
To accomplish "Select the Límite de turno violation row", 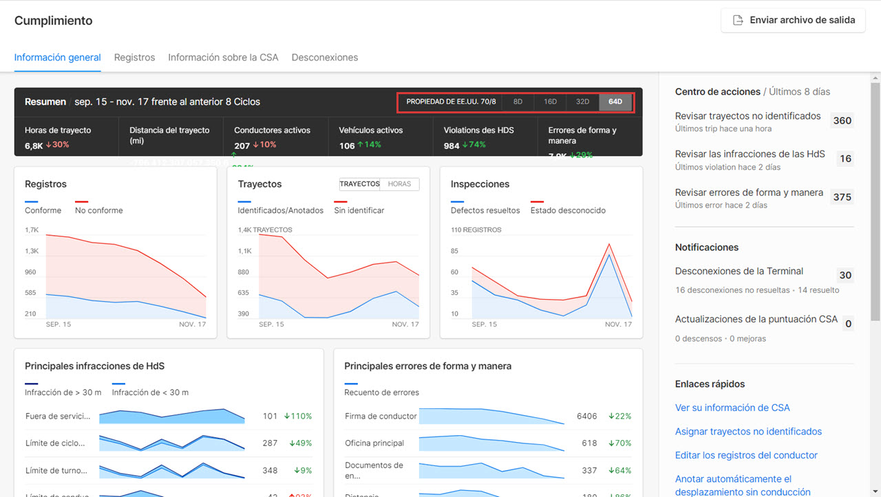I will [169, 470].
